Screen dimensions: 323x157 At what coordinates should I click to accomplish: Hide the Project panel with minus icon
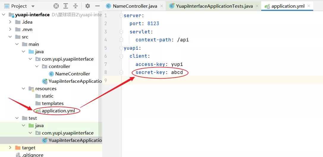[97, 6]
